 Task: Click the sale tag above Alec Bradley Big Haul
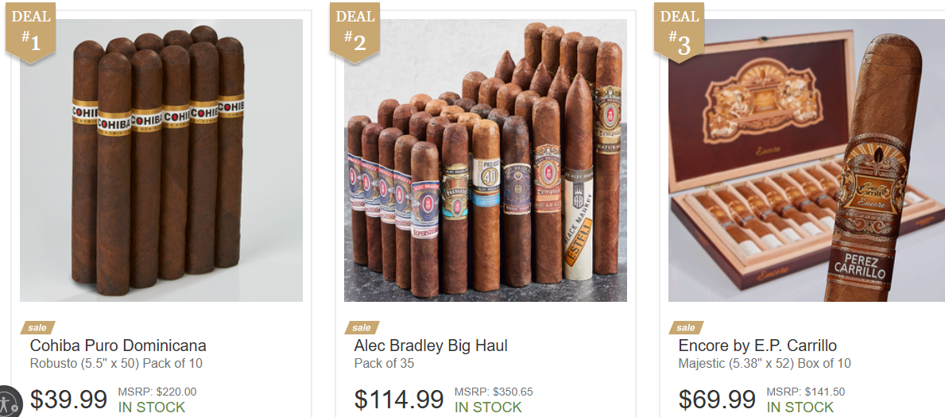[x=362, y=328]
